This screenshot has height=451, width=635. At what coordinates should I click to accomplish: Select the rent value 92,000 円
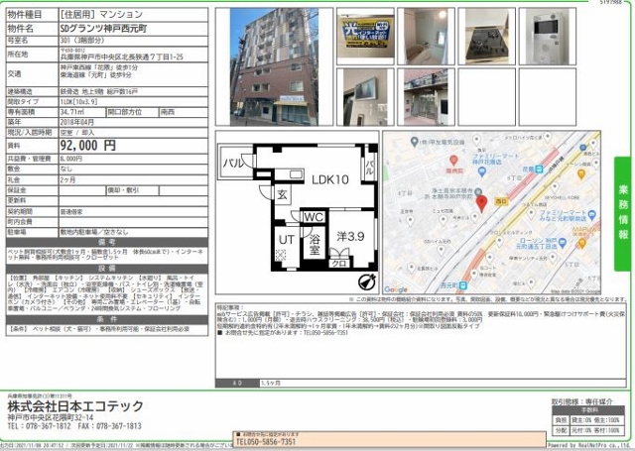coord(88,145)
